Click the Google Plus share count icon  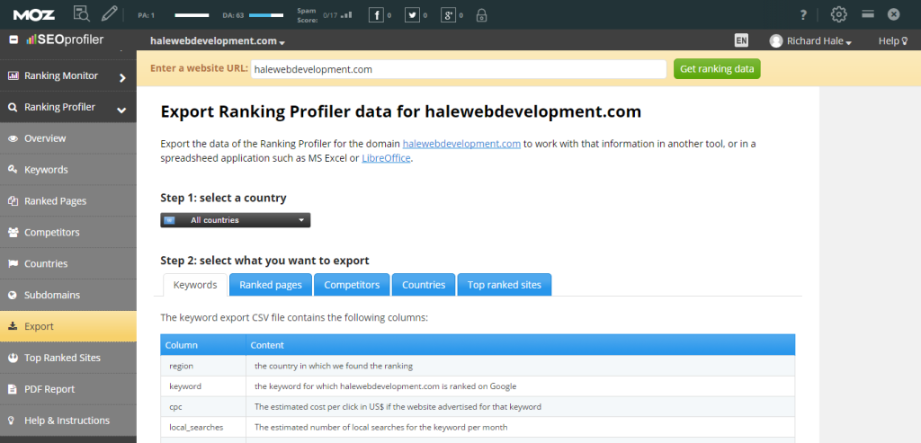(x=447, y=14)
